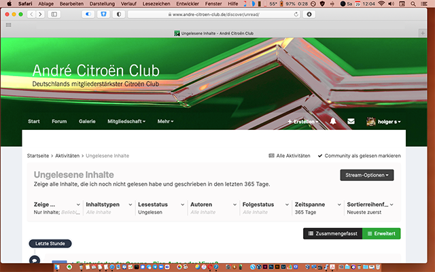Expand the Inhaltstypen filter
The height and width of the screenshot is (272, 435).
click(109, 208)
